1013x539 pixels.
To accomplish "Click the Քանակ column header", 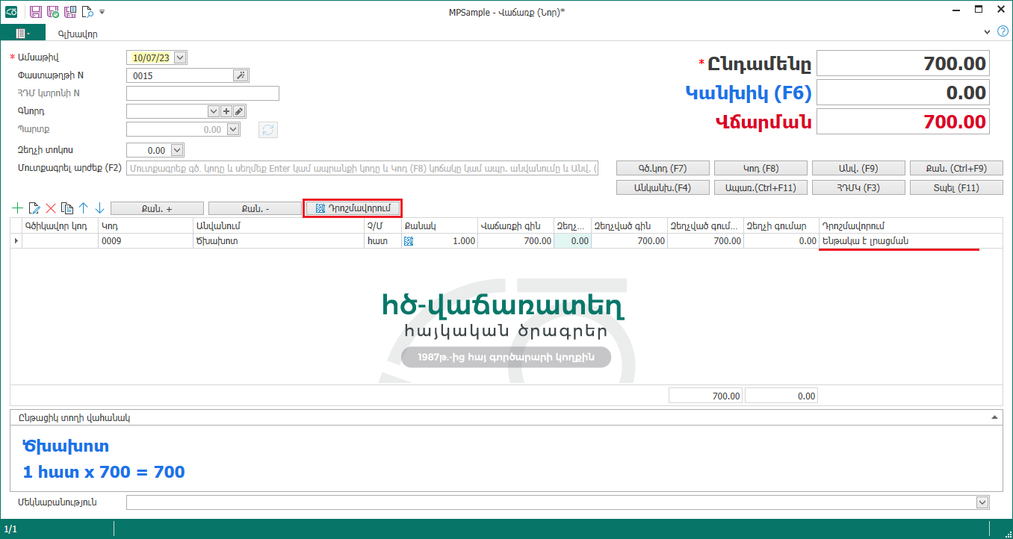I will tap(439, 225).
